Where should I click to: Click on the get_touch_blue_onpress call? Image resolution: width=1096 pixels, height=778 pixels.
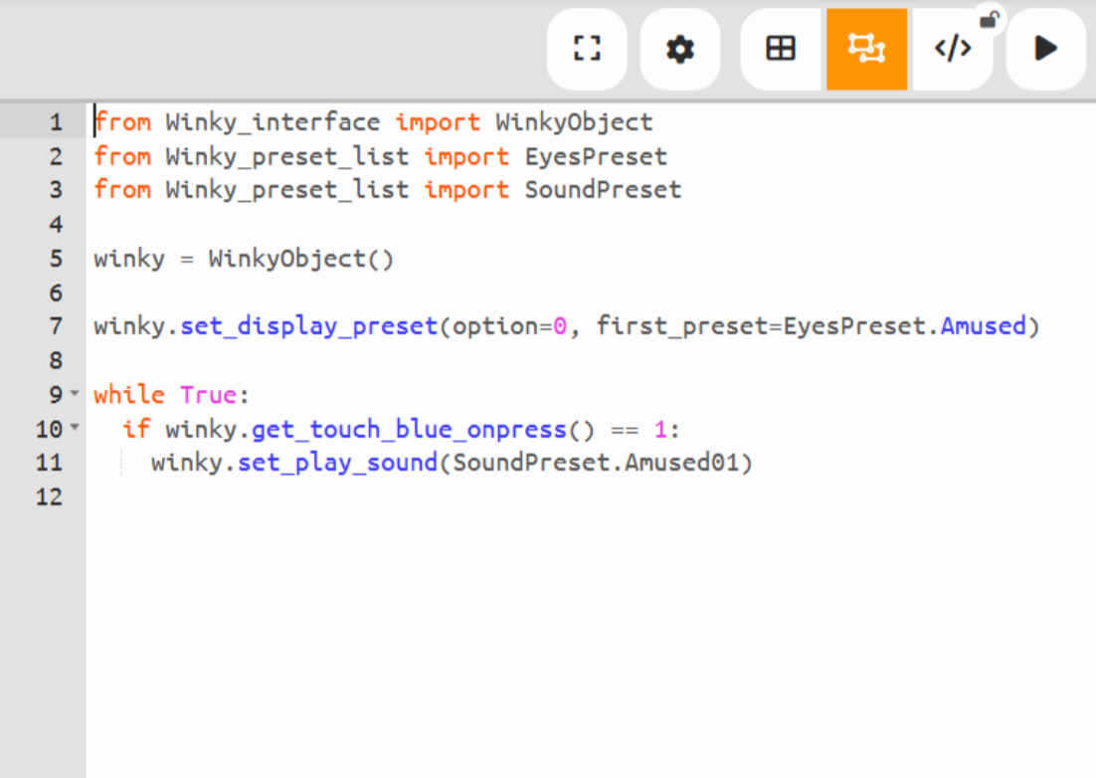click(408, 429)
